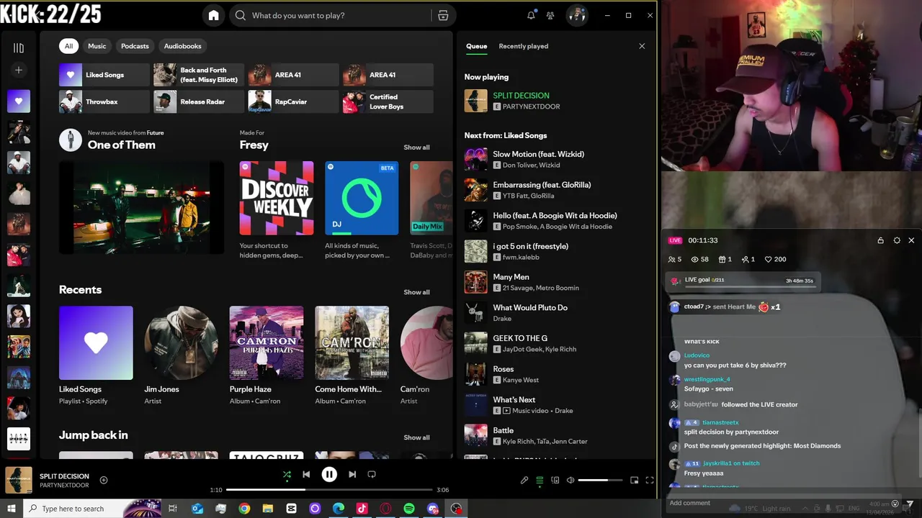The image size is (922, 518).
Task: Open Spotify from the taskbar
Action: tap(409, 509)
